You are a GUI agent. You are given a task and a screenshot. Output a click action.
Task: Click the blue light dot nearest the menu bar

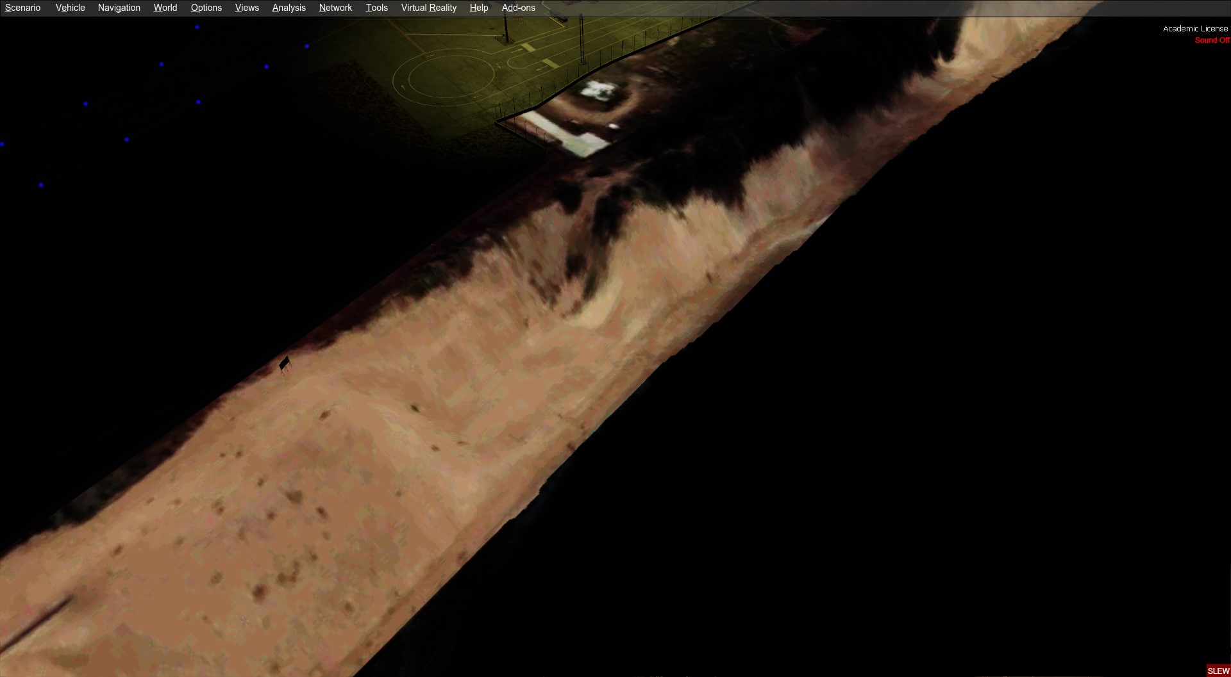click(197, 28)
